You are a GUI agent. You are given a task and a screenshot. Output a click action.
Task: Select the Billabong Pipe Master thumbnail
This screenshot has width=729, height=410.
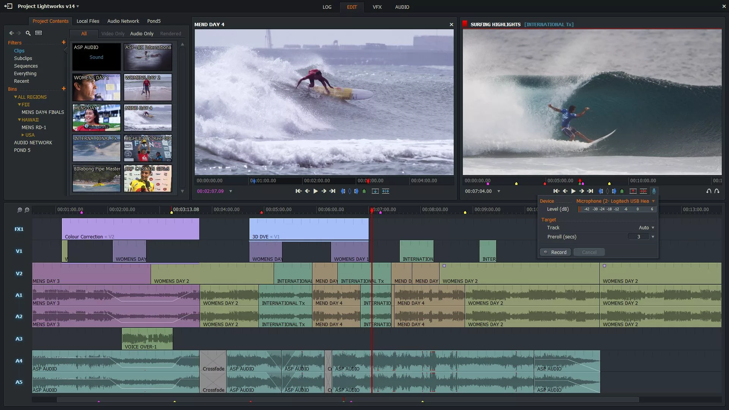pos(96,178)
